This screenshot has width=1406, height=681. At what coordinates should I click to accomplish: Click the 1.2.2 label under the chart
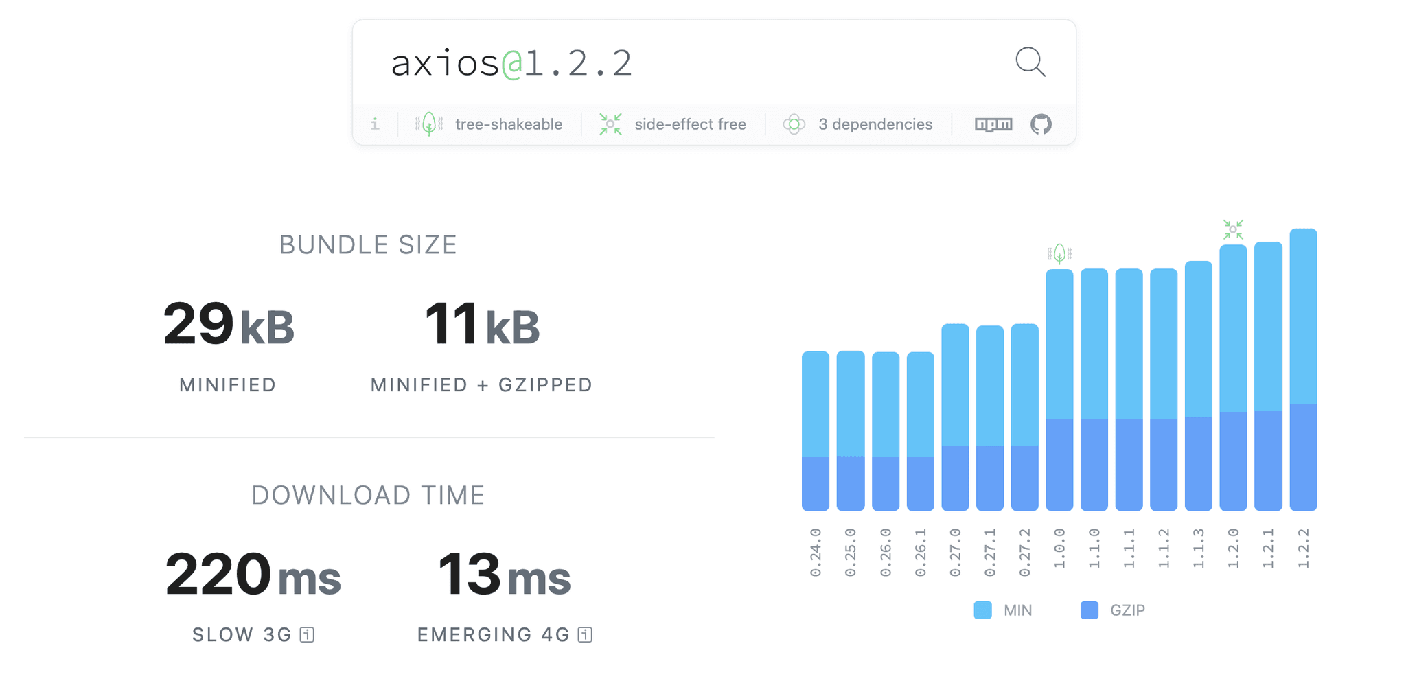[x=1303, y=548]
